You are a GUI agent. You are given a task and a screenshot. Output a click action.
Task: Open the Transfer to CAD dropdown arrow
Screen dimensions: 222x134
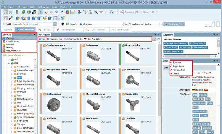pos(141,12)
